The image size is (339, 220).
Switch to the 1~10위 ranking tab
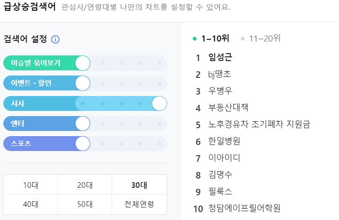(x=215, y=39)
